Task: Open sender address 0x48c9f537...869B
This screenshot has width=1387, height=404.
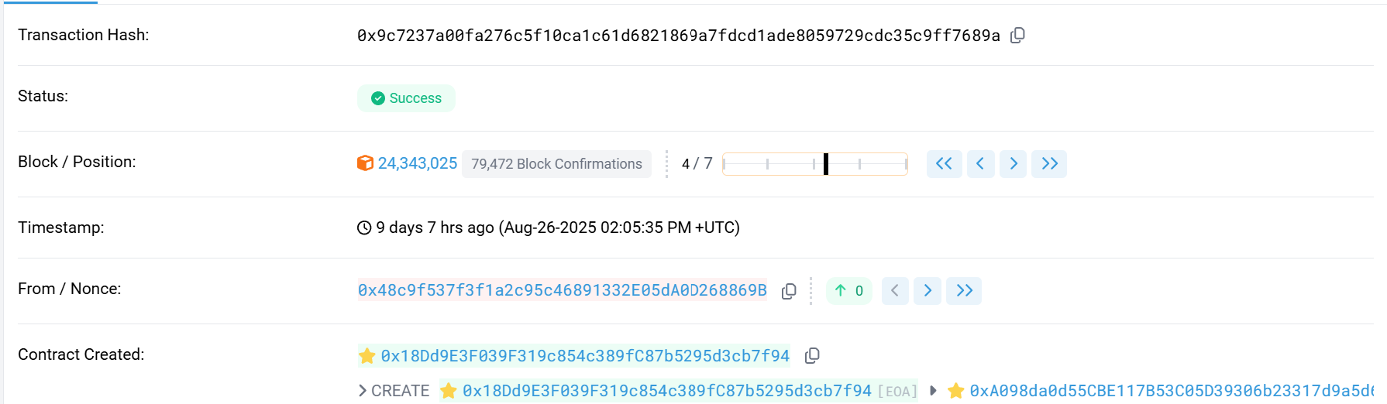Action: pyautogui.click(x=563, y=290)
